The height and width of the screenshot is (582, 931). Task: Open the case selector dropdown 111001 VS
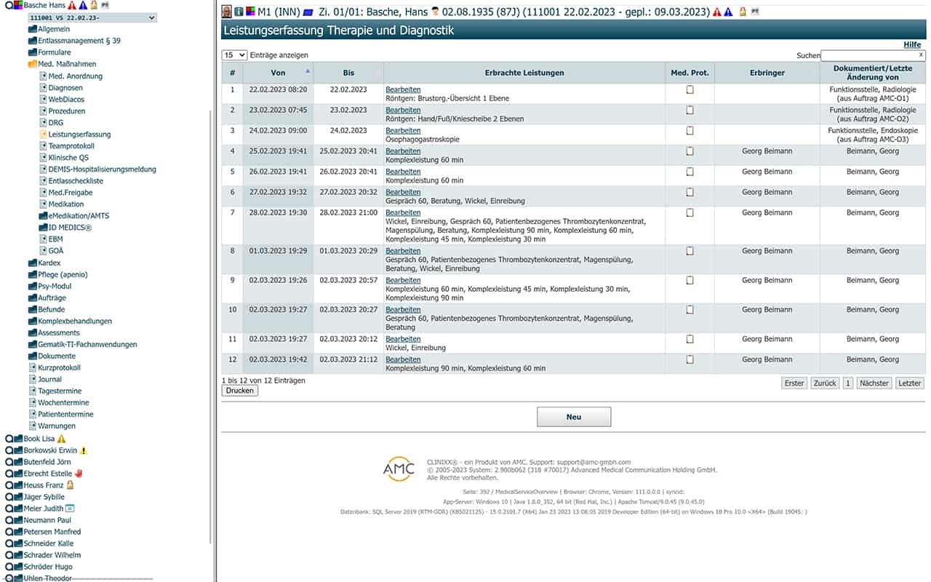(x=92, y=17)
